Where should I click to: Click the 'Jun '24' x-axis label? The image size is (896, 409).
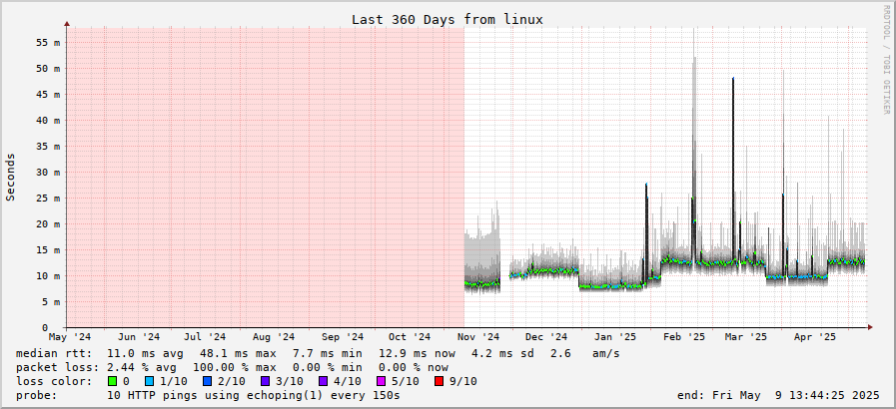(x=139, y=337)
